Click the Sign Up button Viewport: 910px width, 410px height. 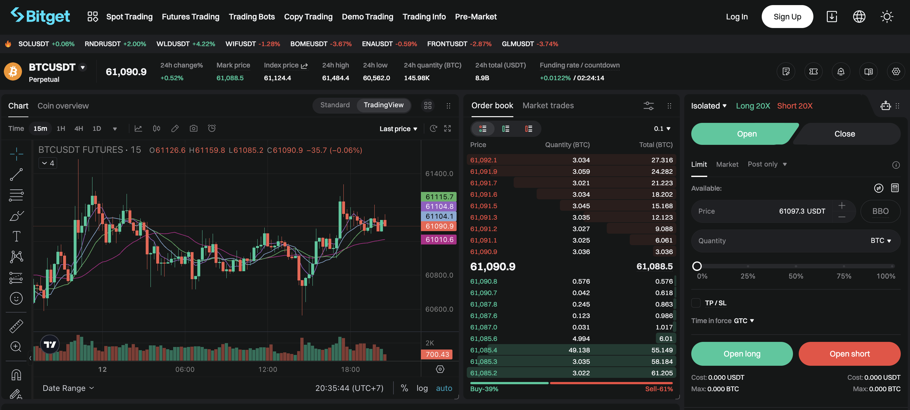point(787,17)
